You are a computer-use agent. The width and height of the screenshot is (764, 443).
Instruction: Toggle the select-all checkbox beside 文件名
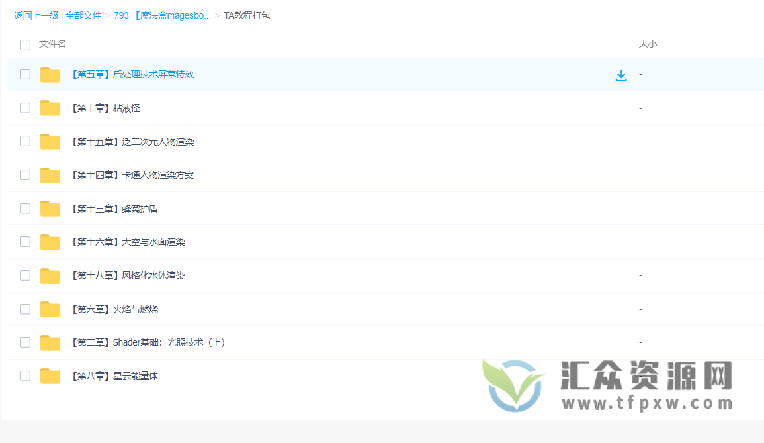[x=25, y=44]
